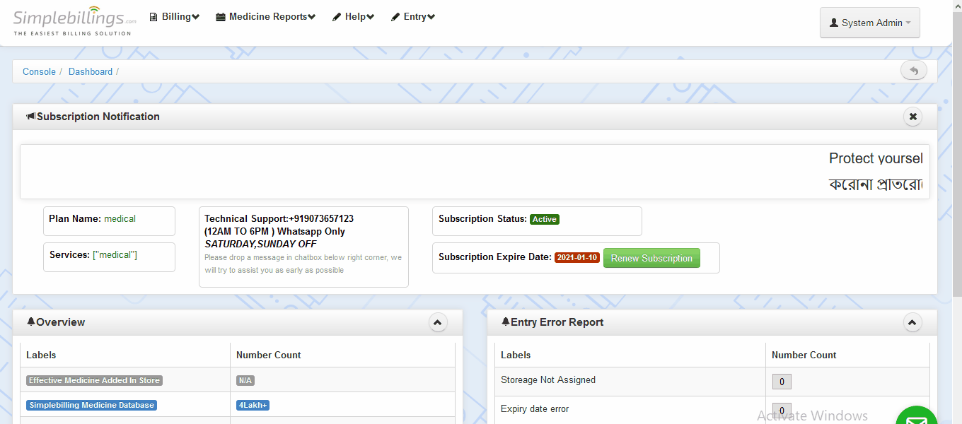Click Storeage Not Assigned count button
Screen dimensions: 962x424
click(x=782, y=382)
